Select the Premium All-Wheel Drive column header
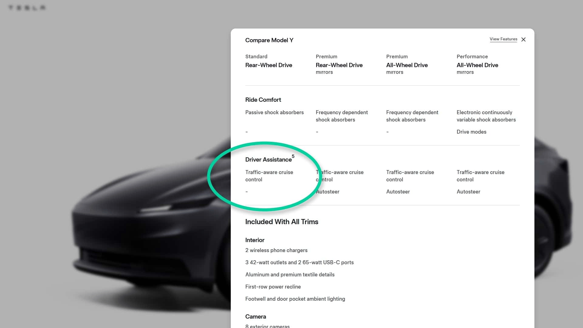583x328 pixels. (x=407, y=65)
